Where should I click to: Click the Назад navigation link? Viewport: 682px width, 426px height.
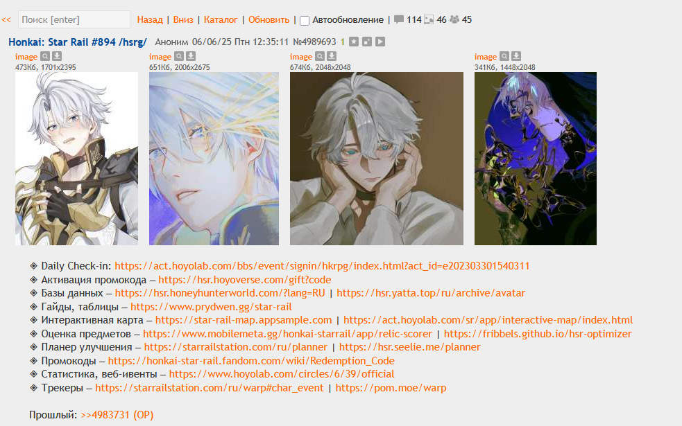click(150, 19)
